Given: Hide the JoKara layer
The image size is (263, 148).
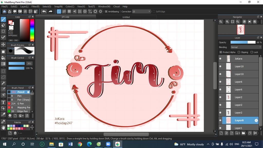Looking at the screenshot, I should pyautogui.click(x=220, y=59).
